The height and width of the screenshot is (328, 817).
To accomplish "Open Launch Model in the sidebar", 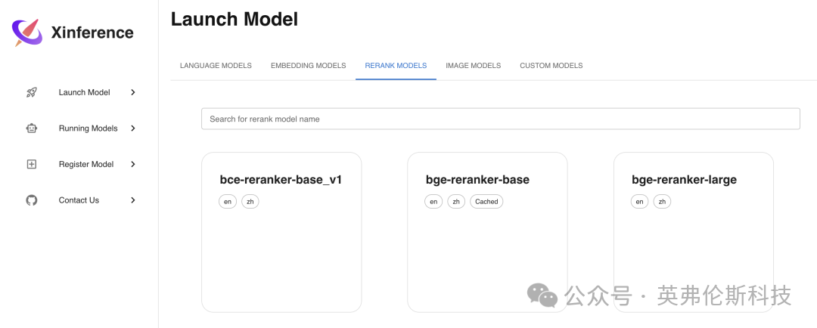I will 85,92.
